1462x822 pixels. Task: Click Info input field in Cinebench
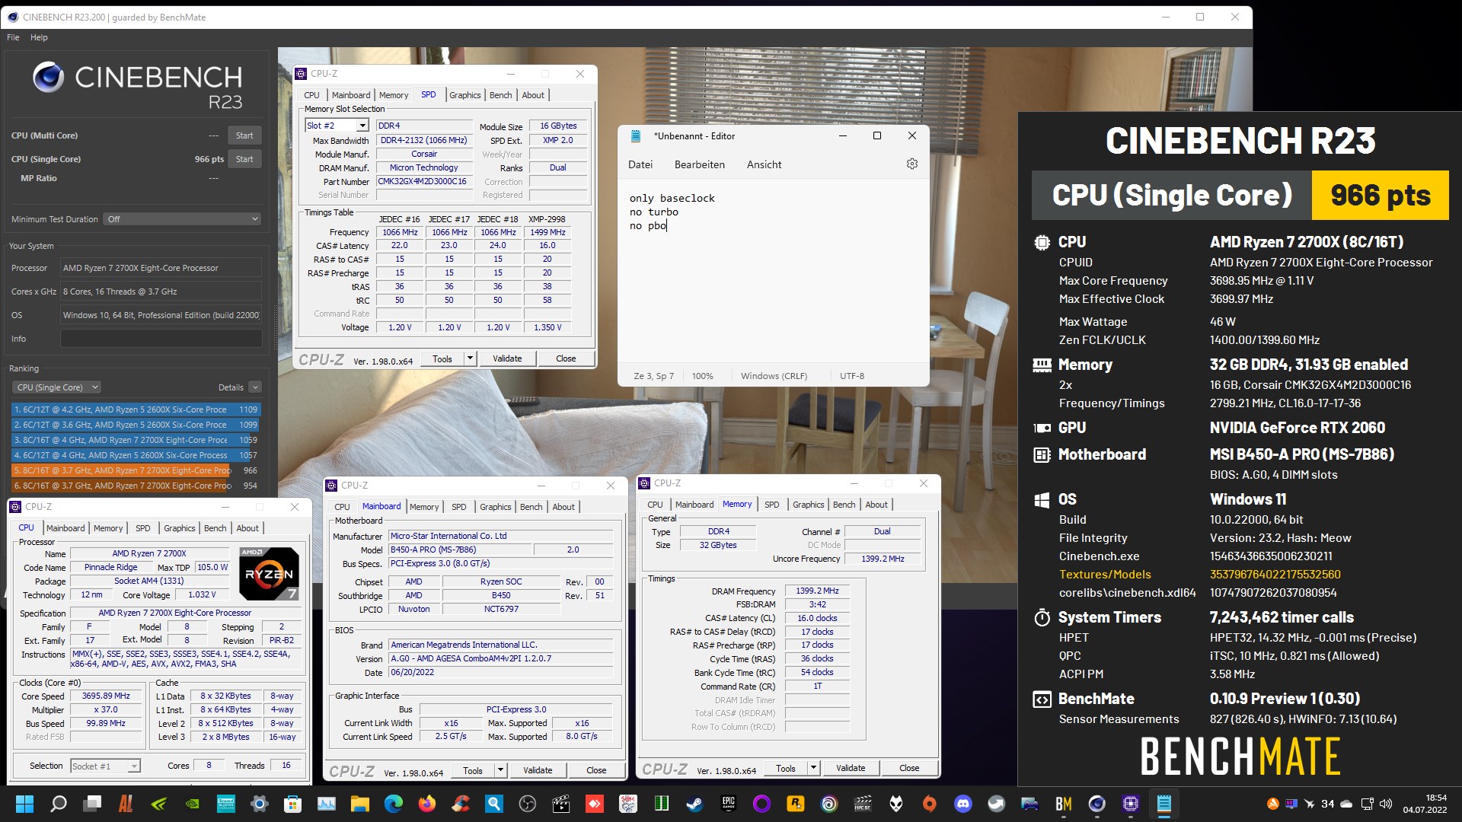pyautogui.click(x=161, y=339)
